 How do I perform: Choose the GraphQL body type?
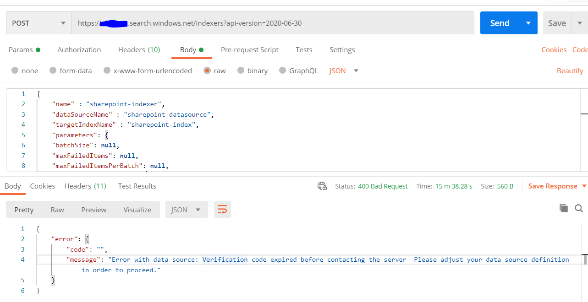tap(282, 70)
